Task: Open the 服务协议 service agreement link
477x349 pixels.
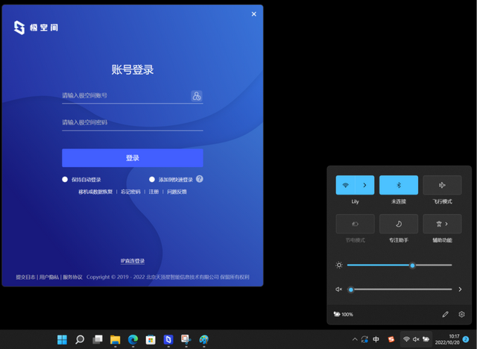Action: pyautogui.click(x=72, y=277)
